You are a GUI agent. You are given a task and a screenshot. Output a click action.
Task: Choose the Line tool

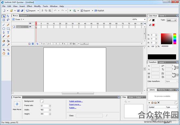tap(4, 25)
